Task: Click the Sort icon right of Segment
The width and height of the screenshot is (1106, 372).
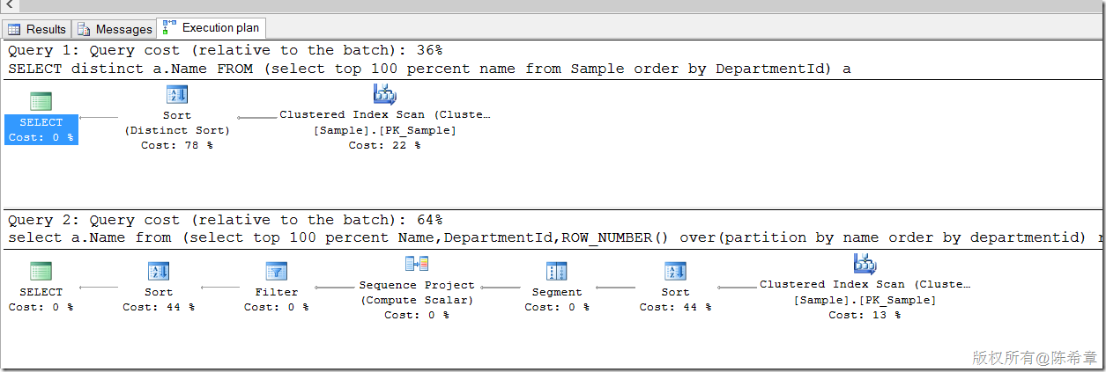Action: pyautogui.click(x=675, y=271)
